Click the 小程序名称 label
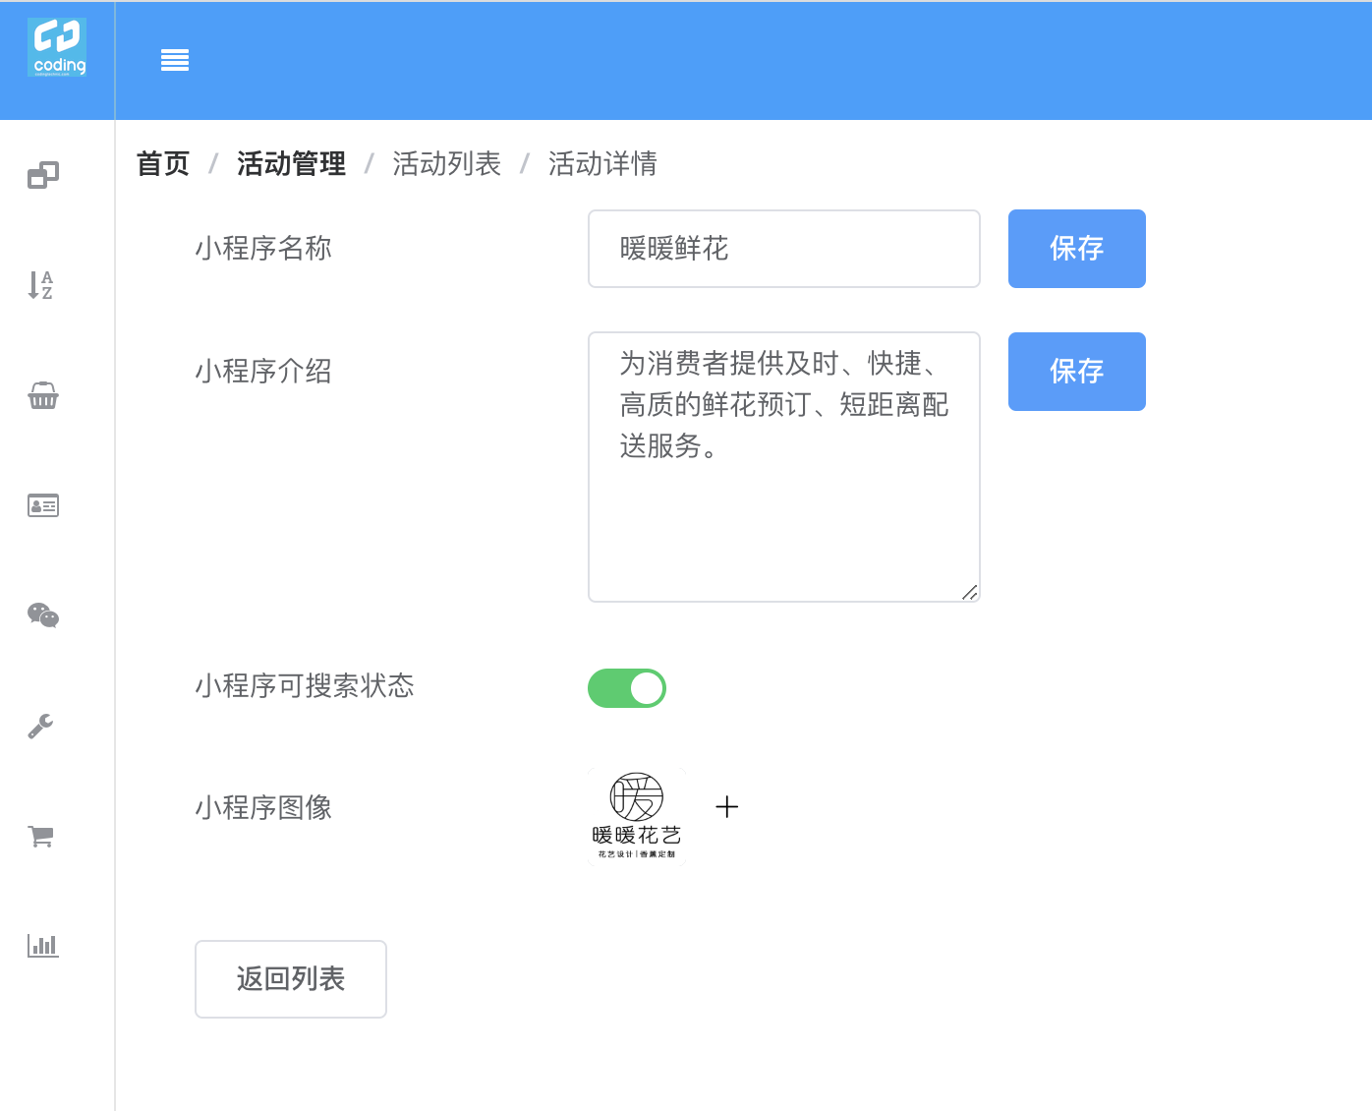 [x=263, y=248]
